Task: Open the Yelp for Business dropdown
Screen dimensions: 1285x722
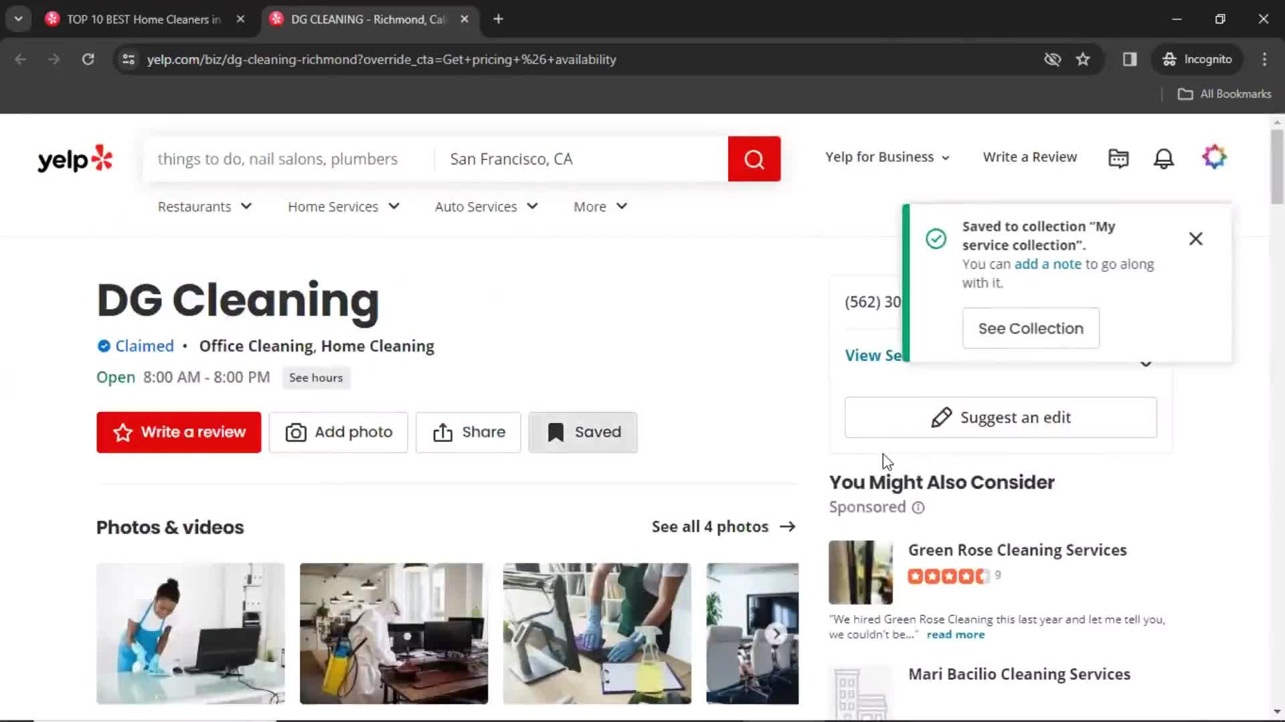Action: click(887, 158)
